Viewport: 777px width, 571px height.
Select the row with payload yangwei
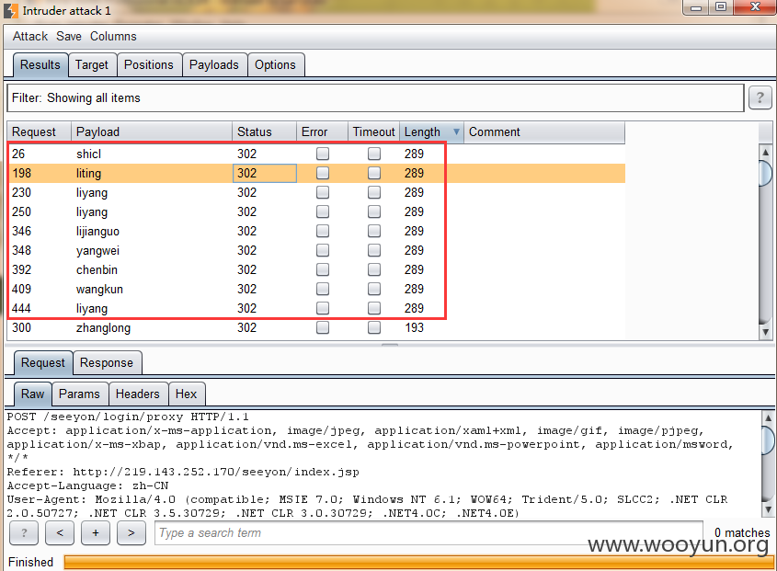coord(316,250)
